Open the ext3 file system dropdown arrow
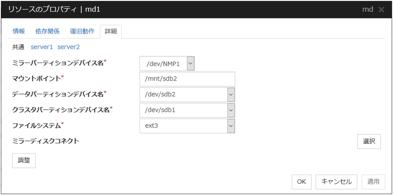The image size is (393, 195). pyautogui.click(x=231, y=126)
